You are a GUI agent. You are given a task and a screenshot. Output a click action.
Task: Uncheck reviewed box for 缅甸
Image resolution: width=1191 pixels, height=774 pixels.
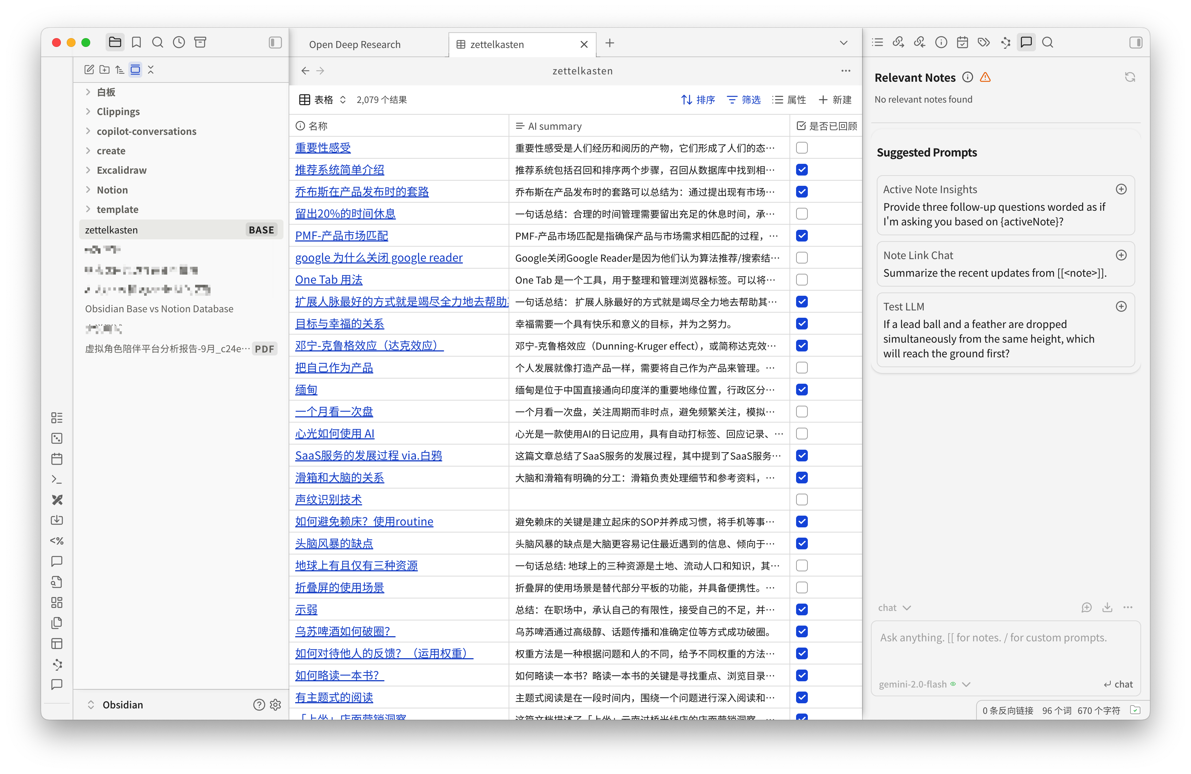(802, 390)
